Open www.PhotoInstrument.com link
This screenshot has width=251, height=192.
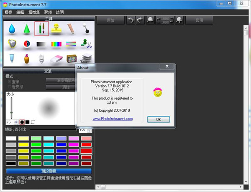point(113,119)
